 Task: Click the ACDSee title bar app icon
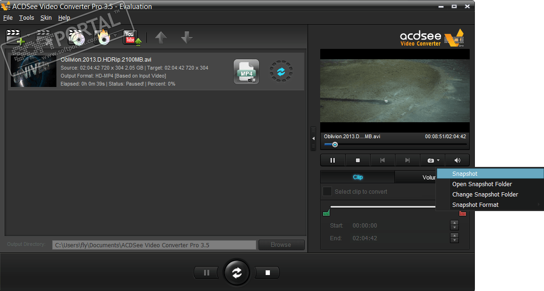[6, 6]
